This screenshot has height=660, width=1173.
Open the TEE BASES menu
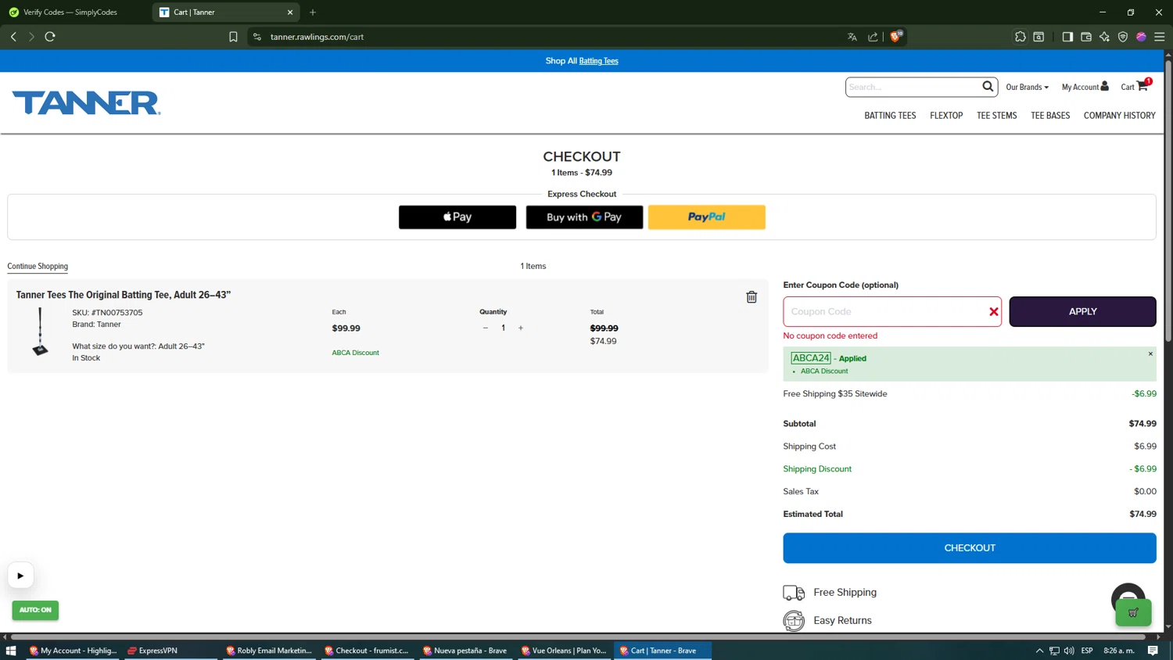click(x=1050, y=116)
